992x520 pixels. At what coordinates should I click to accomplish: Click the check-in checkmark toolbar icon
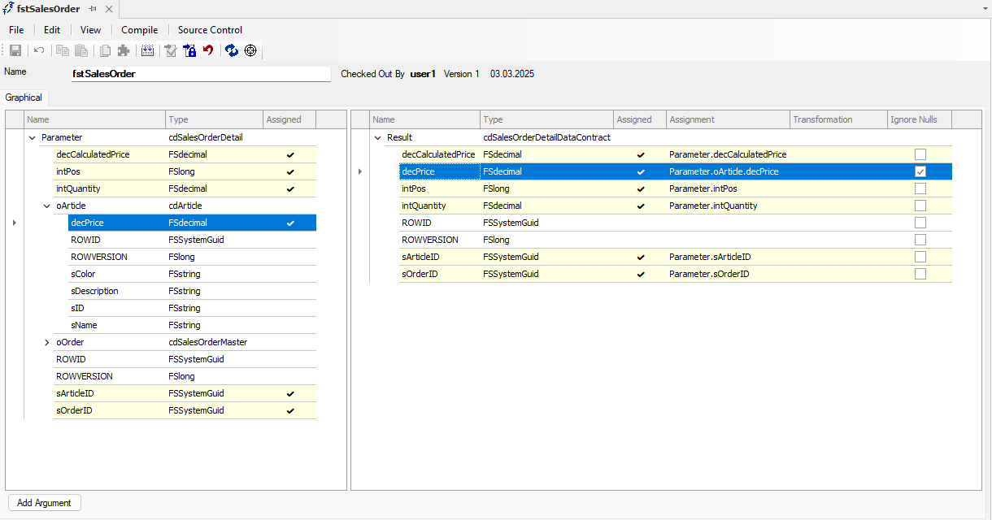coord(171,50)
